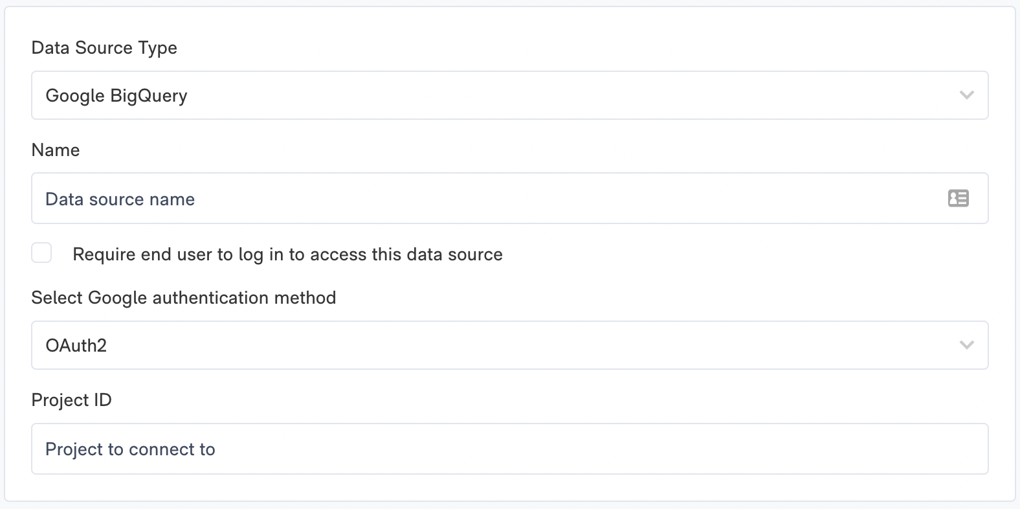1020x509 pixels.
Task: Click empty space right of the checkbox label
Action: point(744,254)
